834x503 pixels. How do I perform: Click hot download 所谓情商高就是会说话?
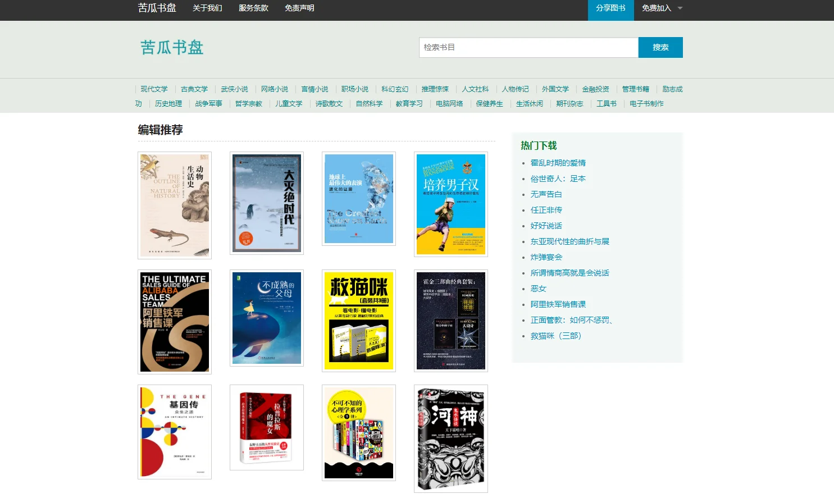[570, 273]
